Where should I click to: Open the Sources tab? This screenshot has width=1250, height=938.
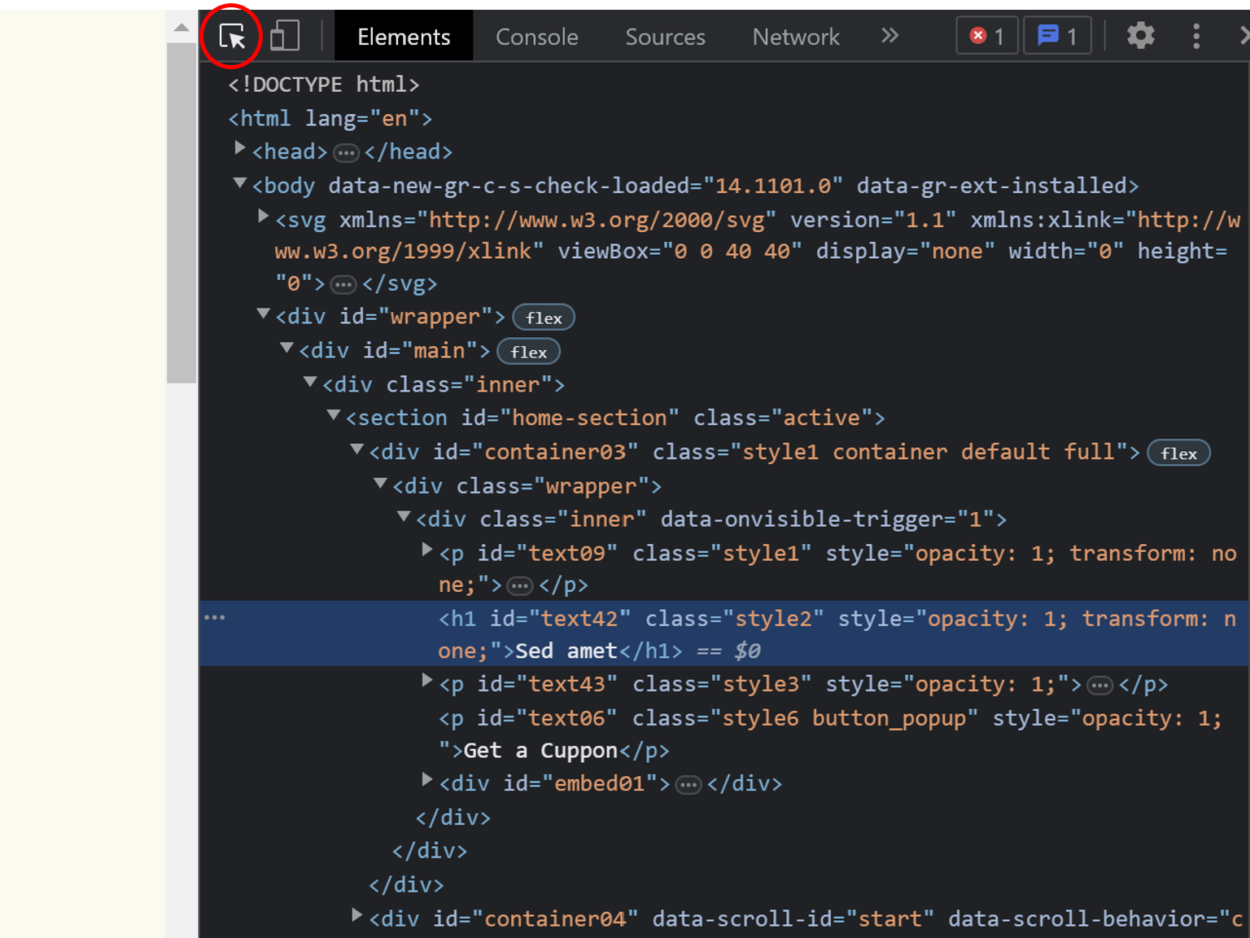point(665,37)
